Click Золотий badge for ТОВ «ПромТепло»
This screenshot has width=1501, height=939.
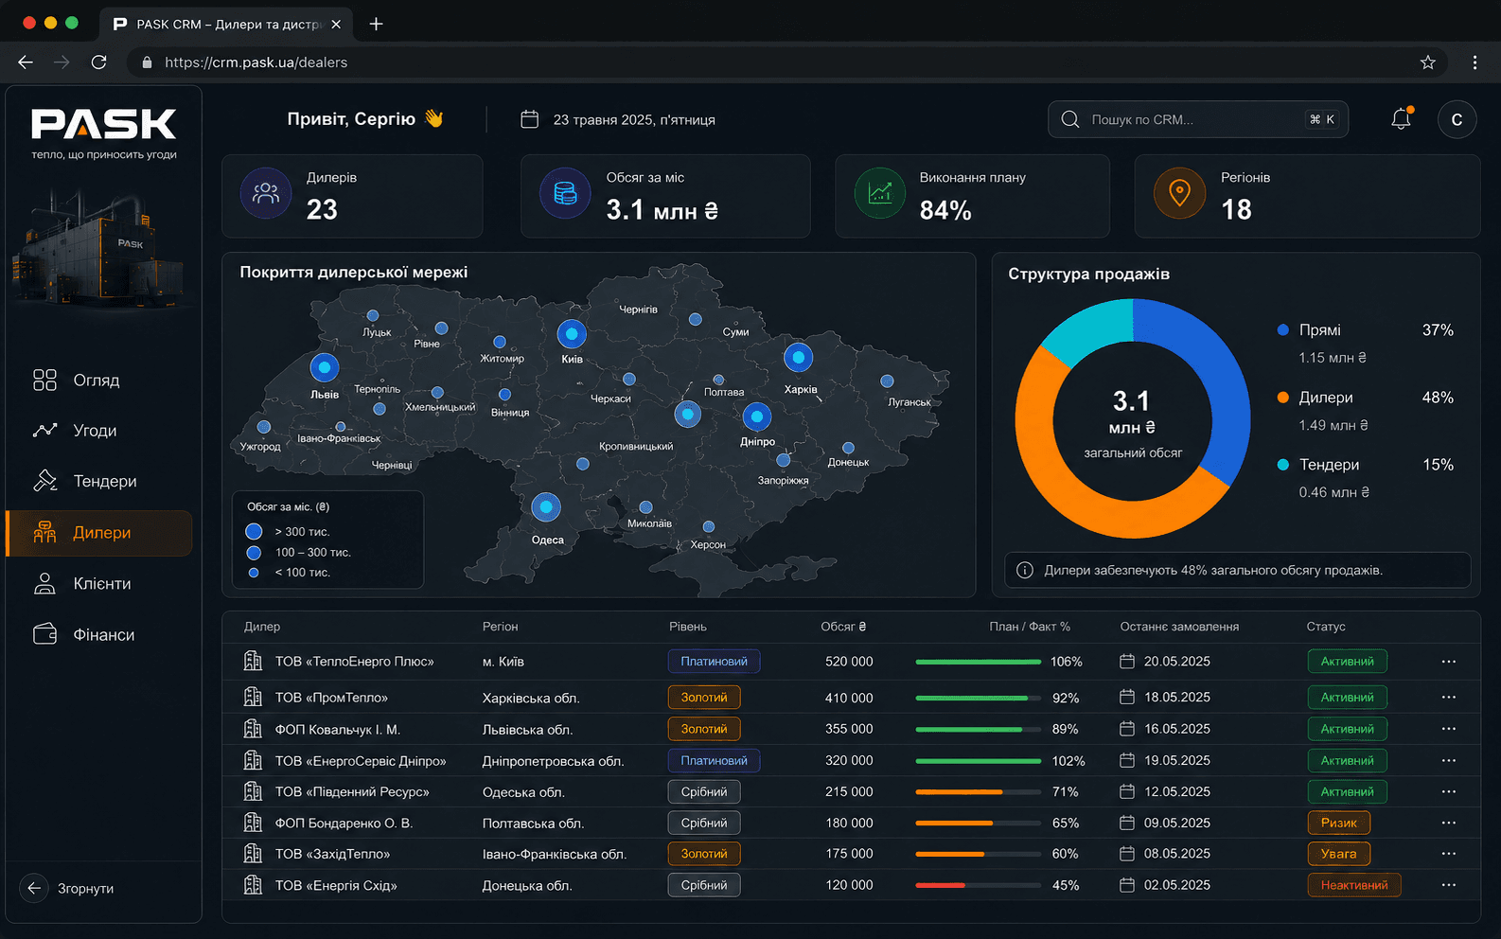704,698
